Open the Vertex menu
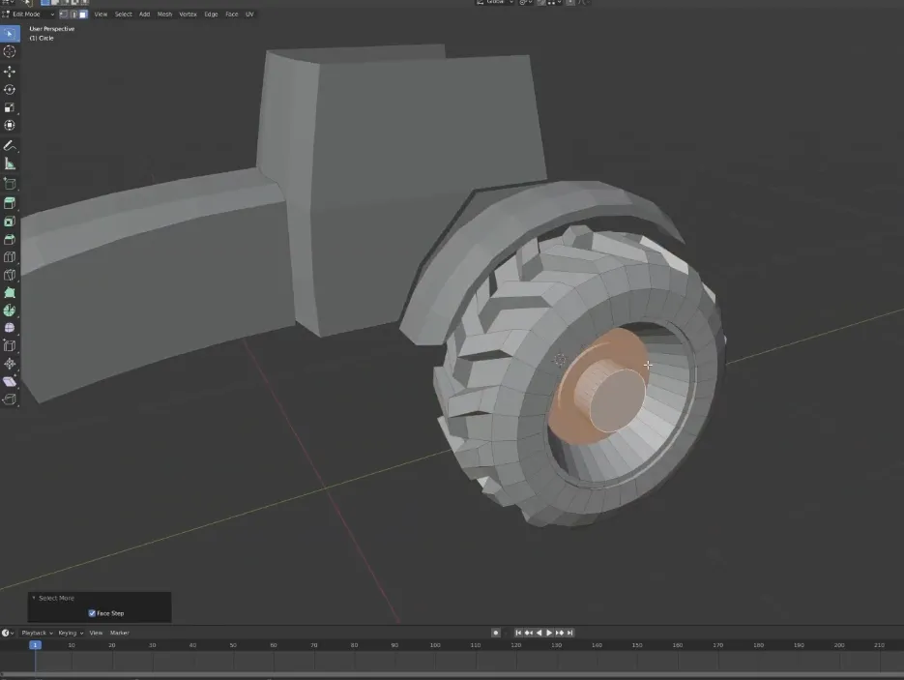Screen dimensions: 904x680 (x=188, y=15)
